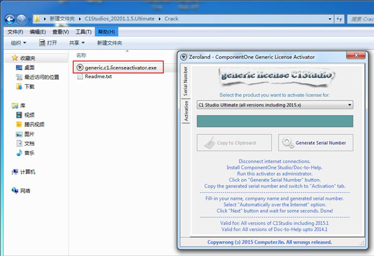Select the Readme.txt file icon

(x=80, y=76)
